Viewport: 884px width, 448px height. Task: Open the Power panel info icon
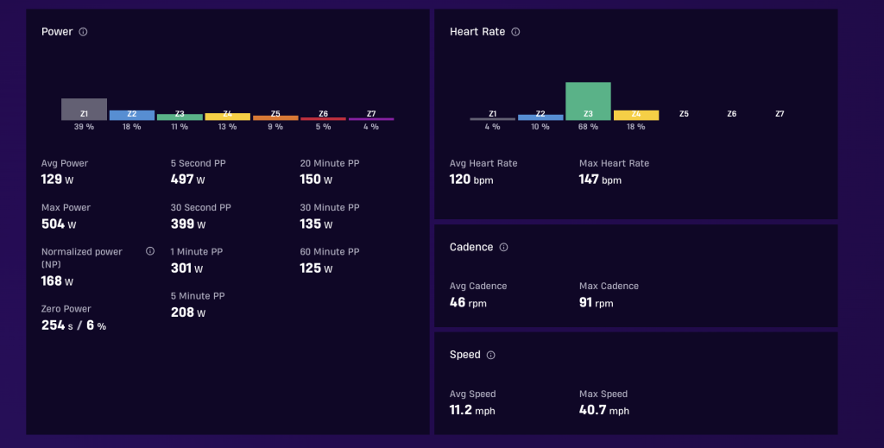pyautogui.click(x=83, y=32)
